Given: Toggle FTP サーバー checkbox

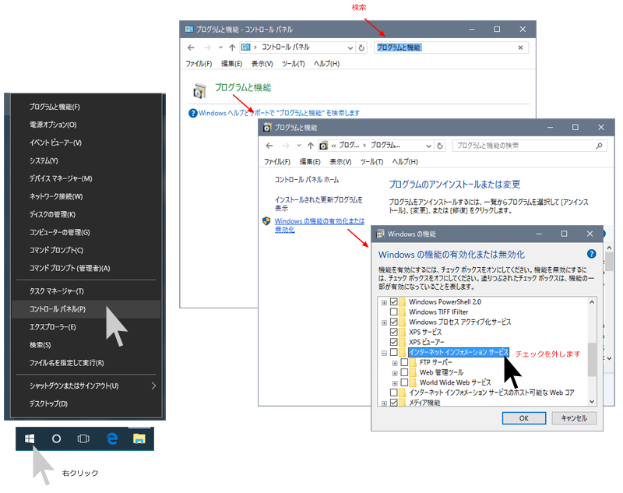Looking at the screenshot, I should (404, 362).
